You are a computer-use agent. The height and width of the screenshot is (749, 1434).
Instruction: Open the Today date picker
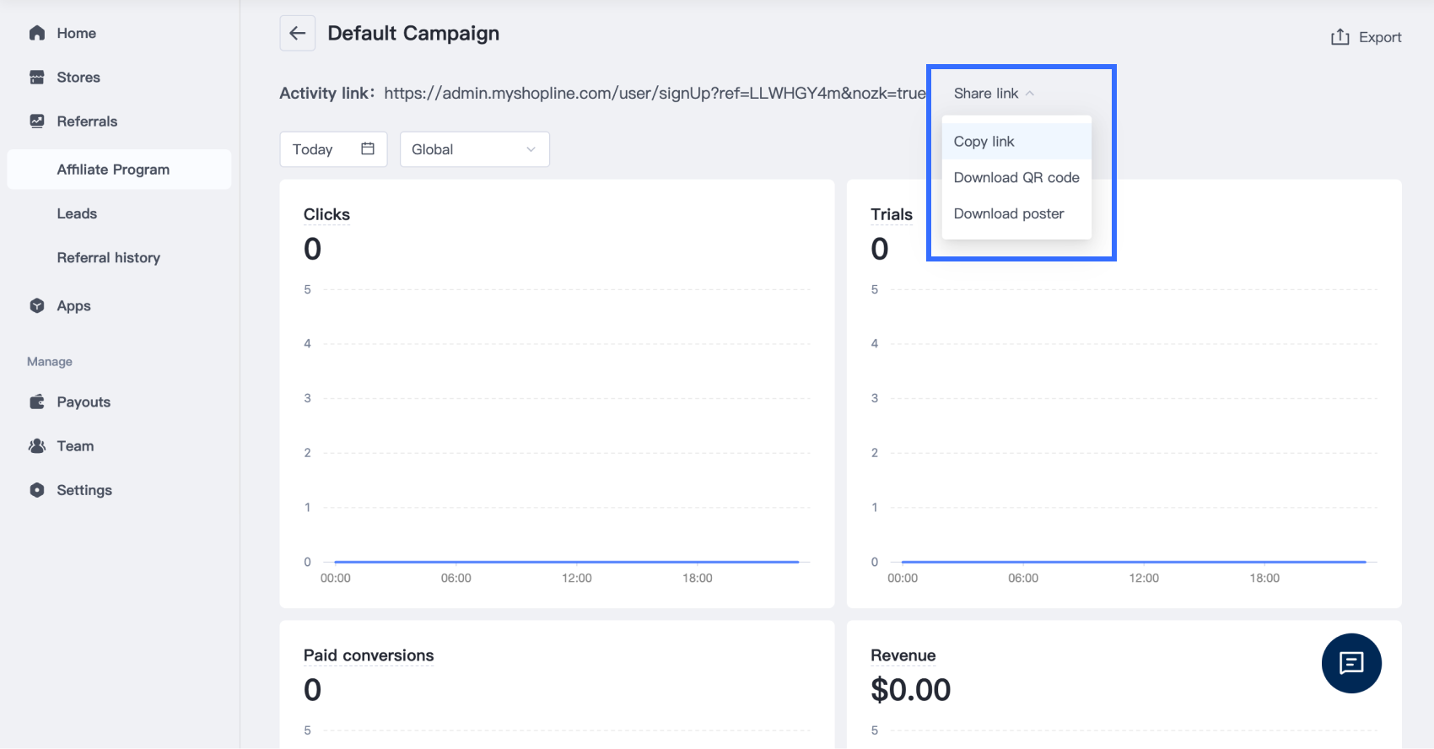[333, 149]
